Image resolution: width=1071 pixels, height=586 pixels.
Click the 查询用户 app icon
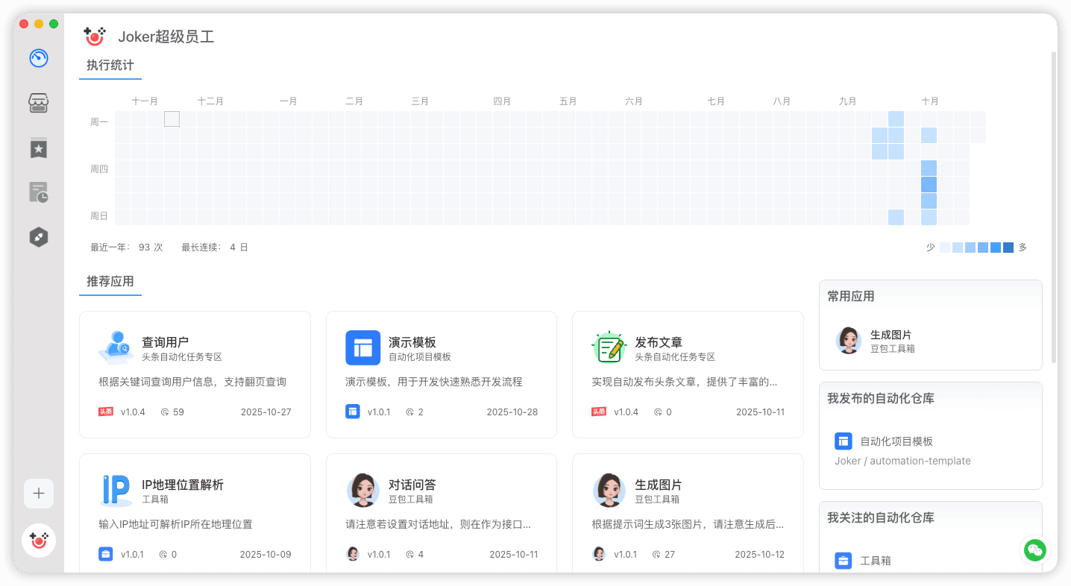pos(116,347)
